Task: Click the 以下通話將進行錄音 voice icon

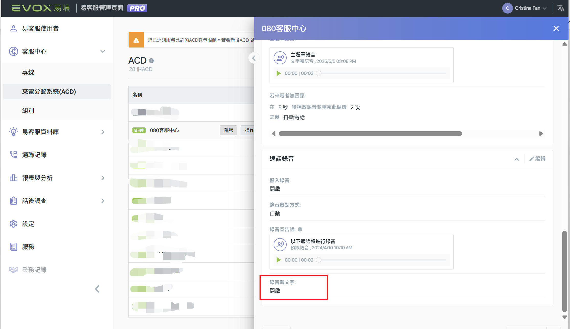Action: (280, 244)
